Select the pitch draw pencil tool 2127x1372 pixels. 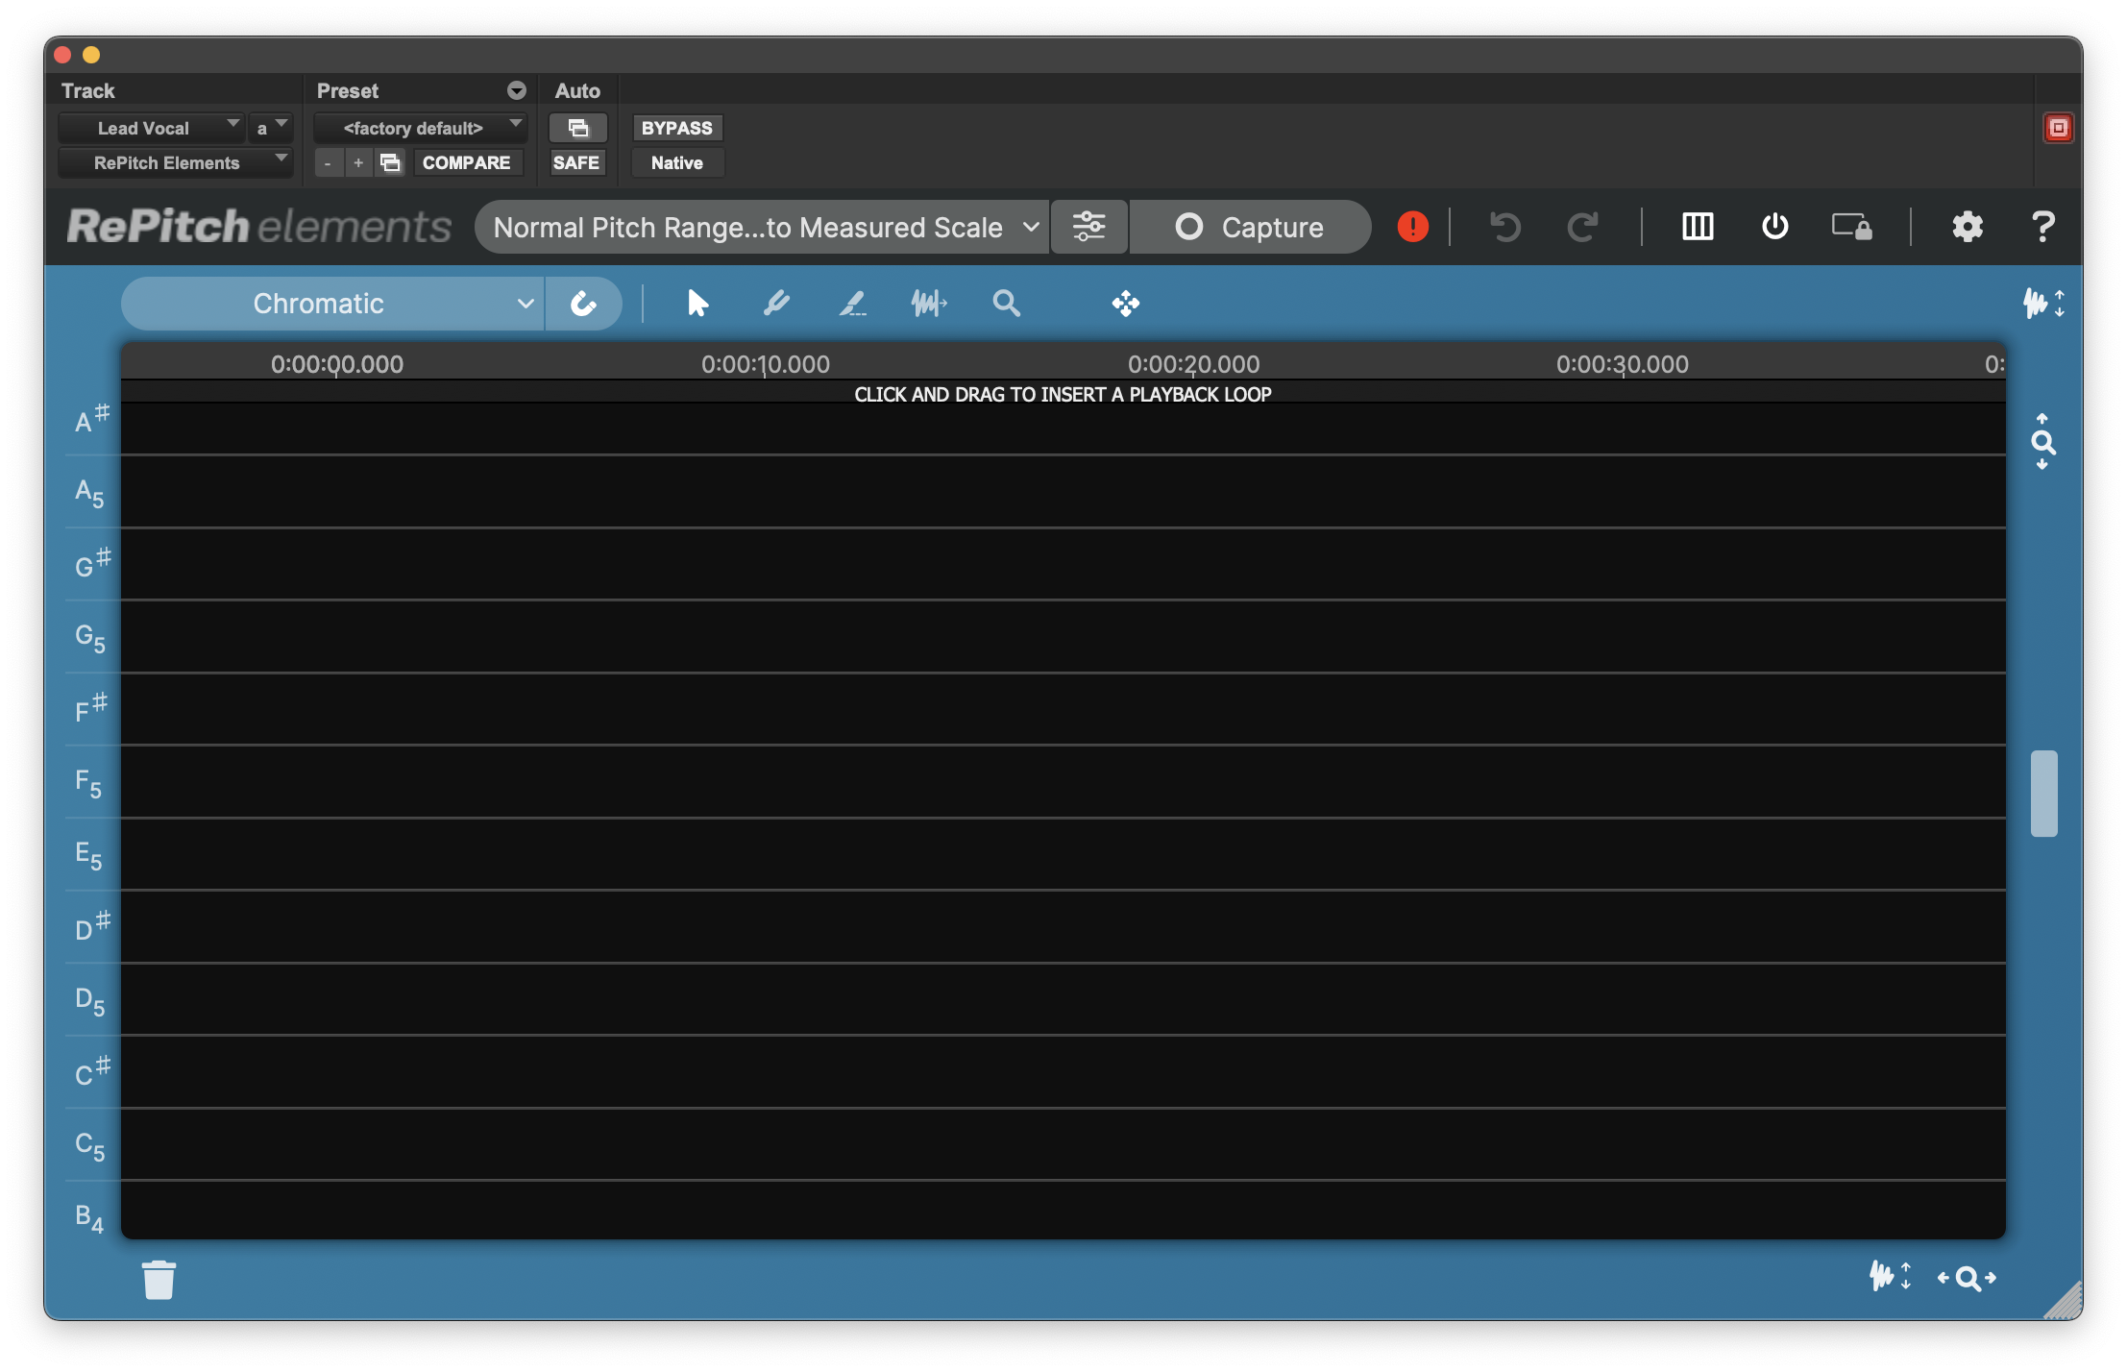click(776, 304)
